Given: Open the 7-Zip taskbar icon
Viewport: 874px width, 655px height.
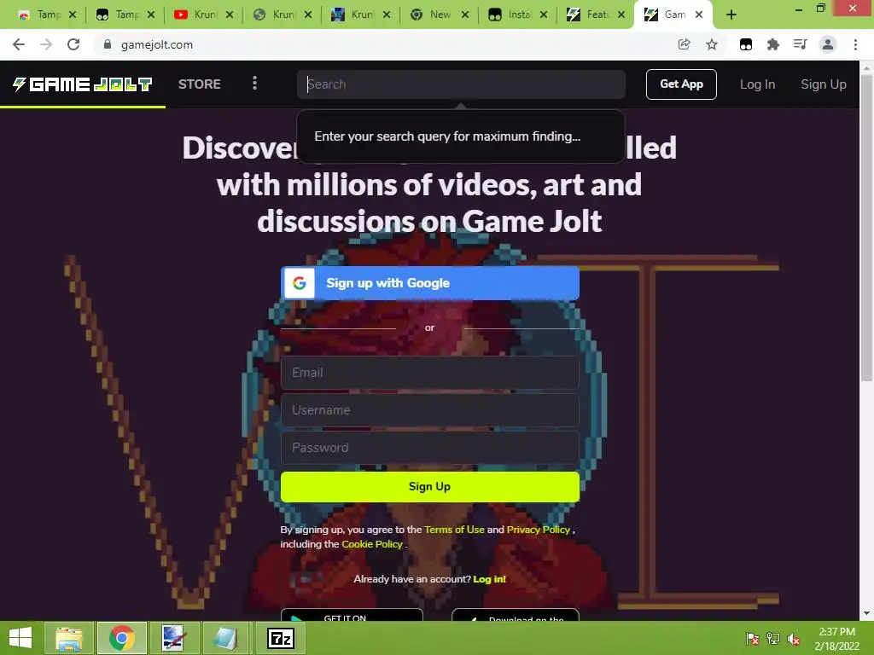Looking at the screenshot, I should 280,638.
